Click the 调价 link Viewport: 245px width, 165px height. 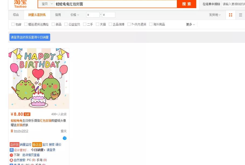[x=58, y=145]
